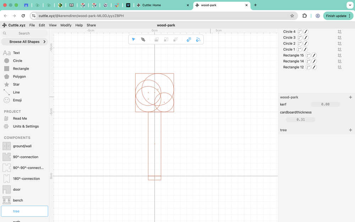Screen dimensions: 355x222
Task: Select the Pen tool in canvas toolbar
Action: pyautogui.click(x=143, y=39)
